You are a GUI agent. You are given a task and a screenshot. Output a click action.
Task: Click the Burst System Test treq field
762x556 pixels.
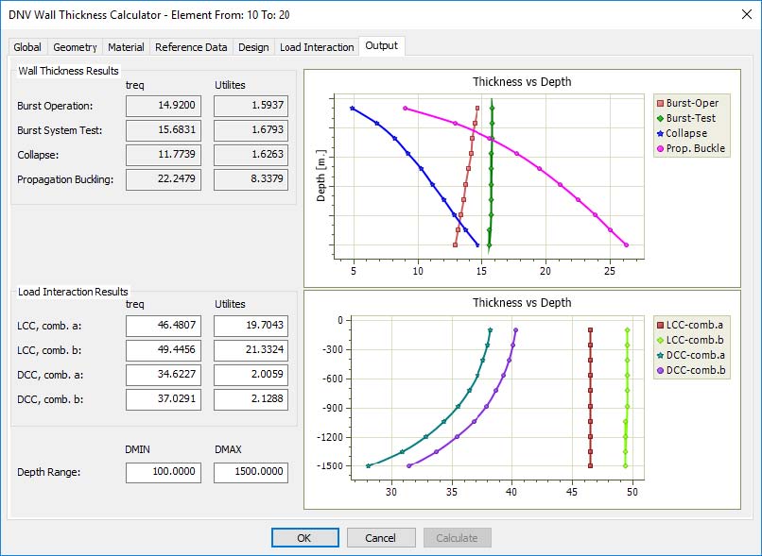click(x=164, y=130)
